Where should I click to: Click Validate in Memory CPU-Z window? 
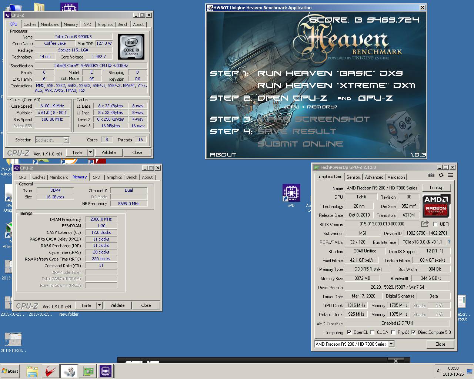click(117, 305)
